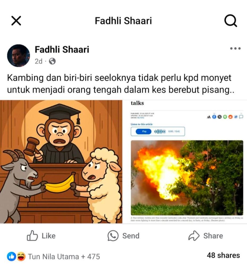Share the post with arrow button

206,236
